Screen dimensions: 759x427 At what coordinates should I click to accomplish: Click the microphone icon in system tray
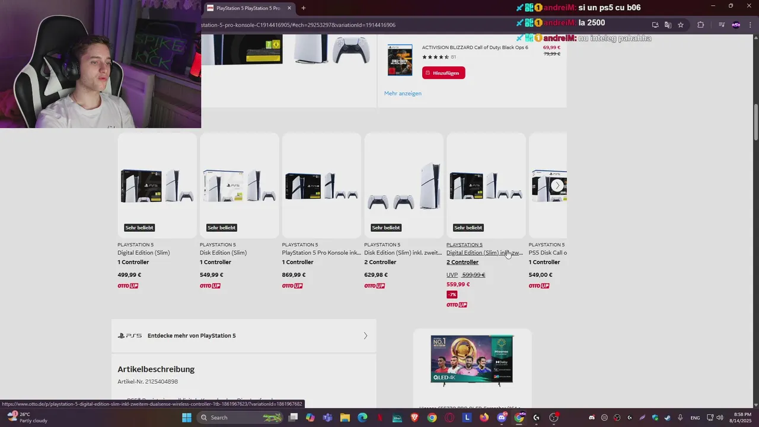tap(680, 418)
